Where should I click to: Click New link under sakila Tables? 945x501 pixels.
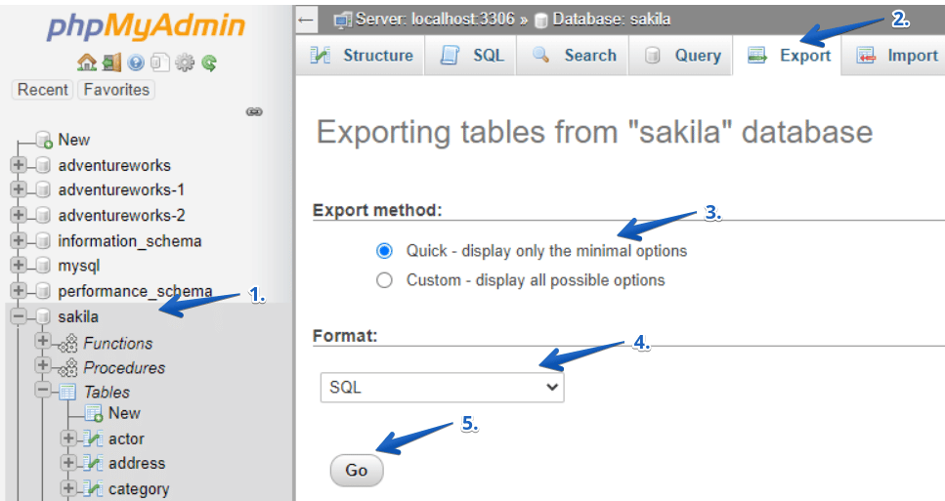tap(124, 413)
